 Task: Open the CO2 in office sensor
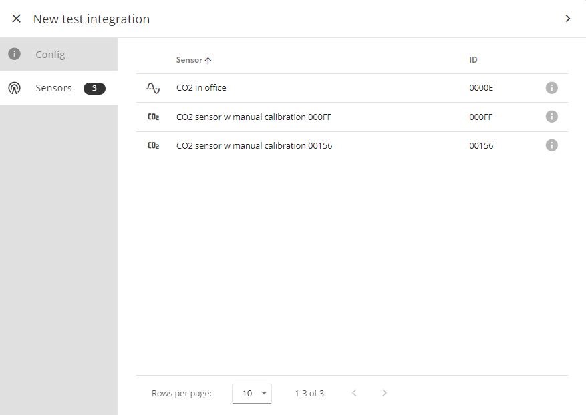point(201,88)
